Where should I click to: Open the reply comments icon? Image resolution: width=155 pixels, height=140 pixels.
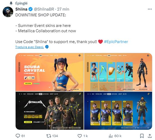tap(18, 136)
